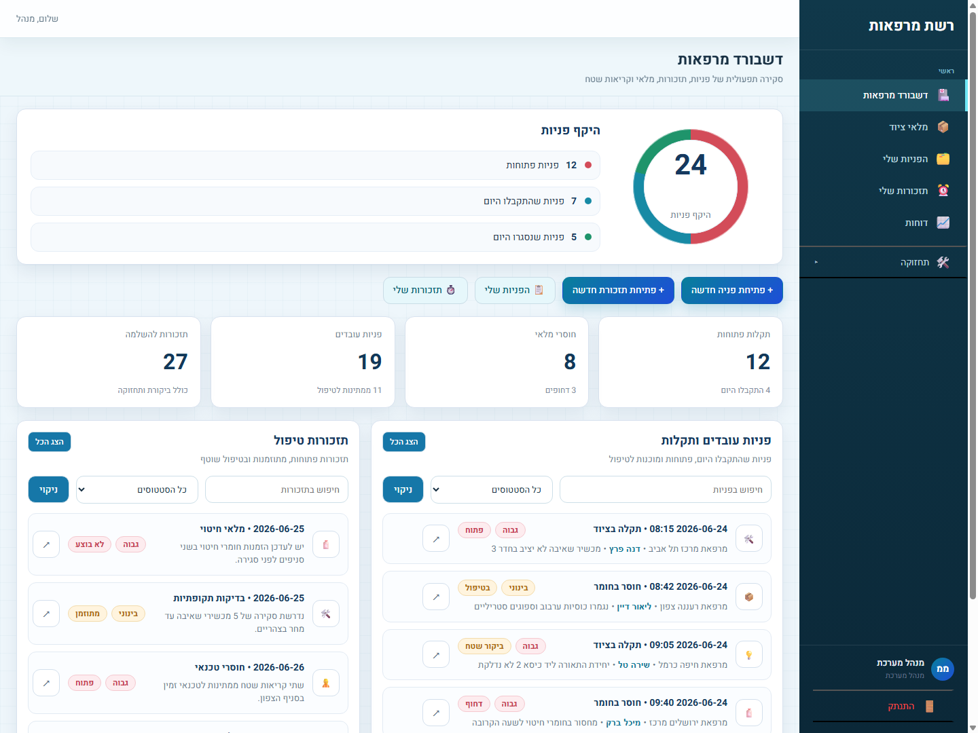Open תחזוקה in the sidebar
Viewport: 978px width, 733px height.
pos(883,262)
